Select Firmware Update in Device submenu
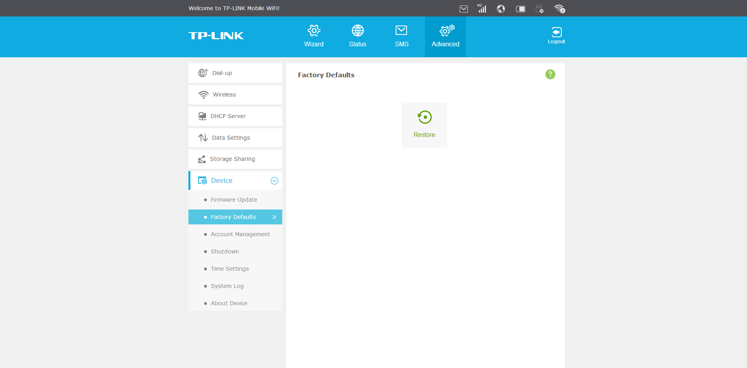This screenshot has width=747, height=368. point(234,200)
